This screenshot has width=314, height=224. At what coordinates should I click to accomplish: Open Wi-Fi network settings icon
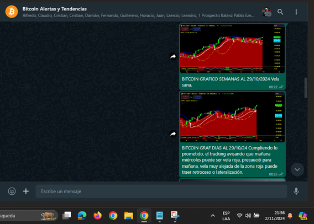point(239,215)
